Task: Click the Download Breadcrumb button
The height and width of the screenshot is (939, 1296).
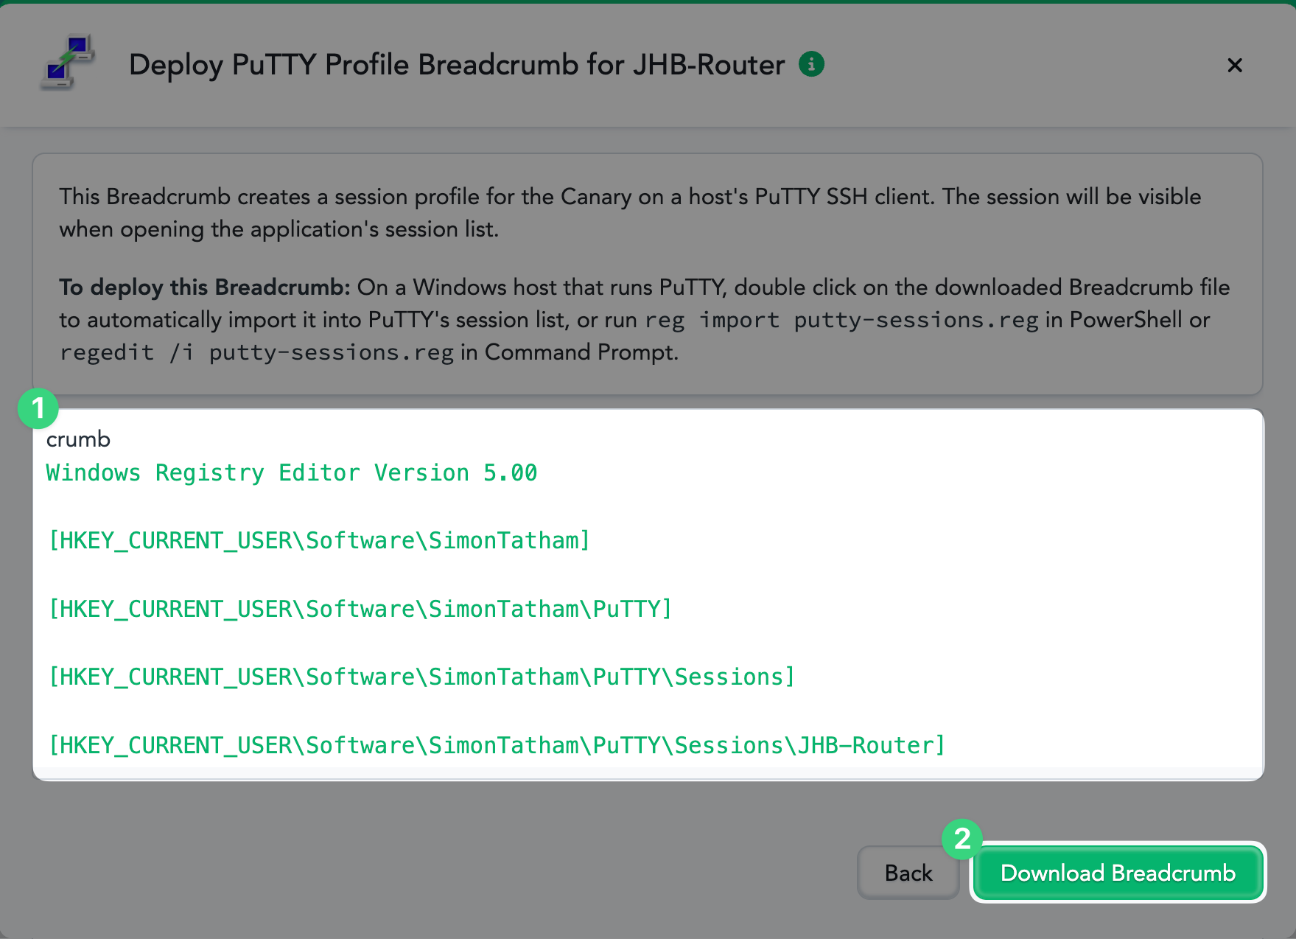Action: [1118, 873]
